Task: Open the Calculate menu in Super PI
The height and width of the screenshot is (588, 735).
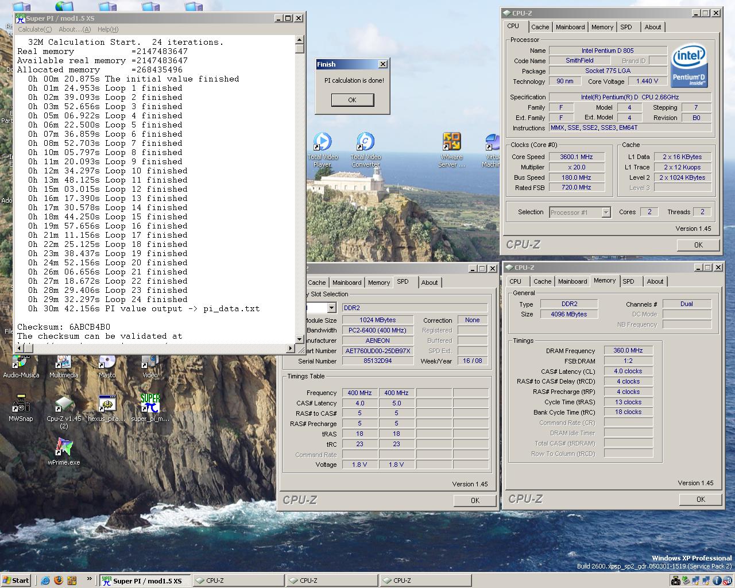Action: 34,29
